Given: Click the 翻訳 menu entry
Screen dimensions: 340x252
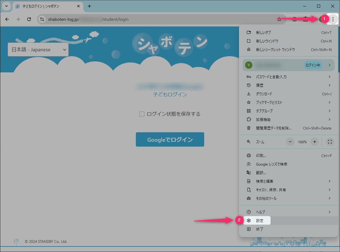Looking at the screenshot, I should click(x=289, y=173).
